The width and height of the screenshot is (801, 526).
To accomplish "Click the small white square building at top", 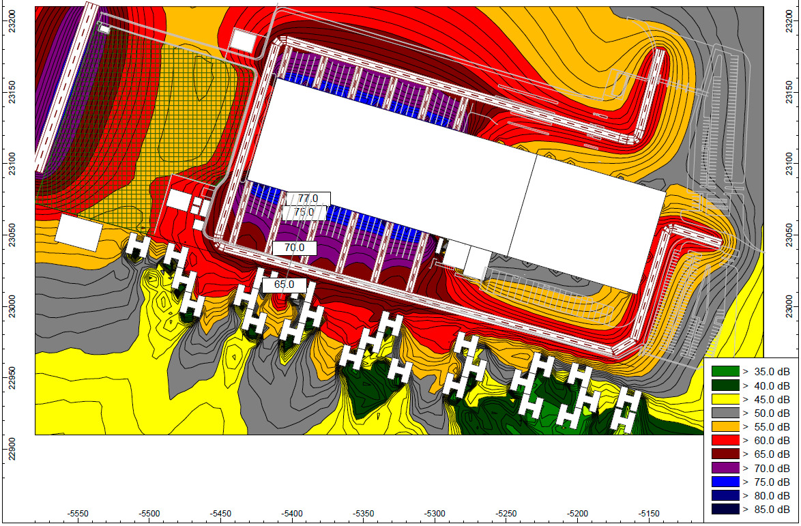I will (x=242, y=40).
